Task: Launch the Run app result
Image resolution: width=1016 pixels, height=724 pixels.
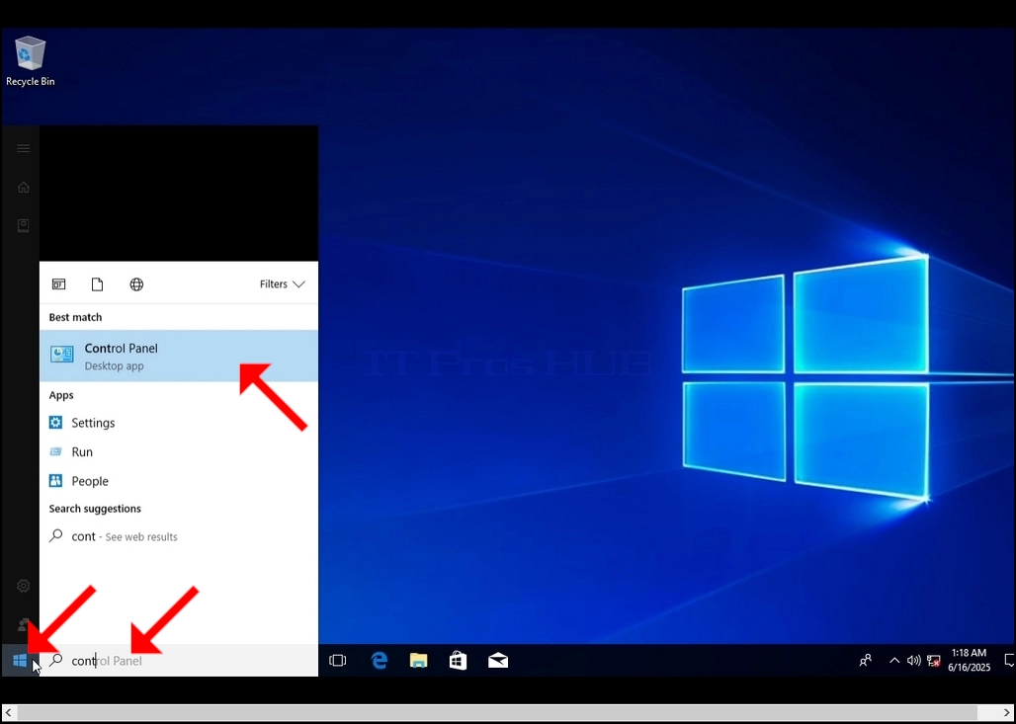Action: [179, 452]
